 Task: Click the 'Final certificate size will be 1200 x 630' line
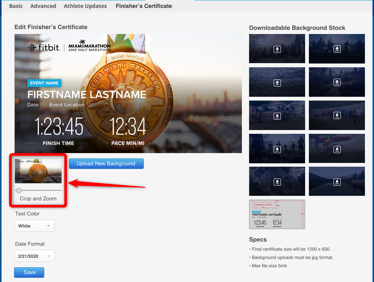pyautogui.click(x=291, y=249)
